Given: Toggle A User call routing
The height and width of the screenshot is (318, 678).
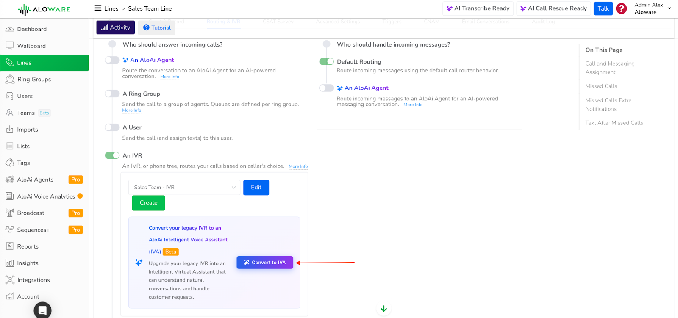Looking at the screenshot, I should (112, 127).
